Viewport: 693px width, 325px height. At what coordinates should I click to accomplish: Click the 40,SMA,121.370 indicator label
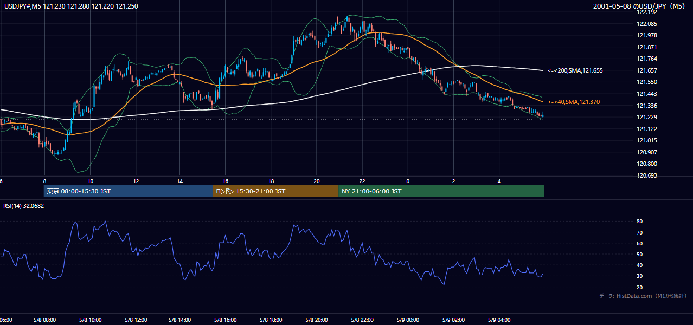click(x=574, y=102)
